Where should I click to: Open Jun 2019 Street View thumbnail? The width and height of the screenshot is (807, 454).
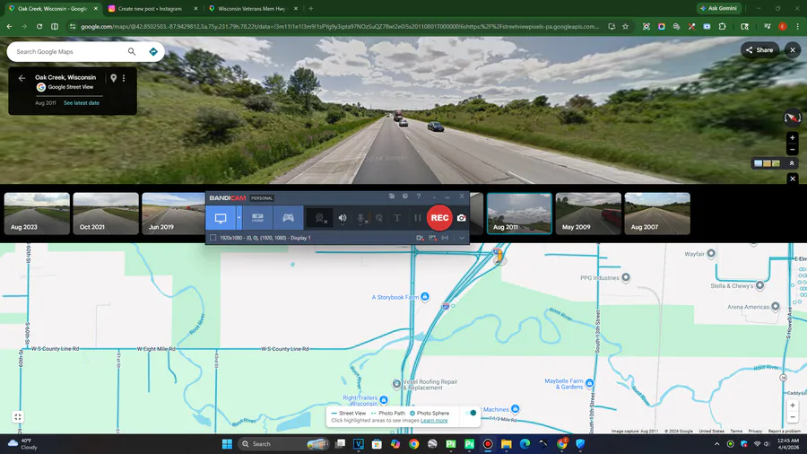click(173, 214)
